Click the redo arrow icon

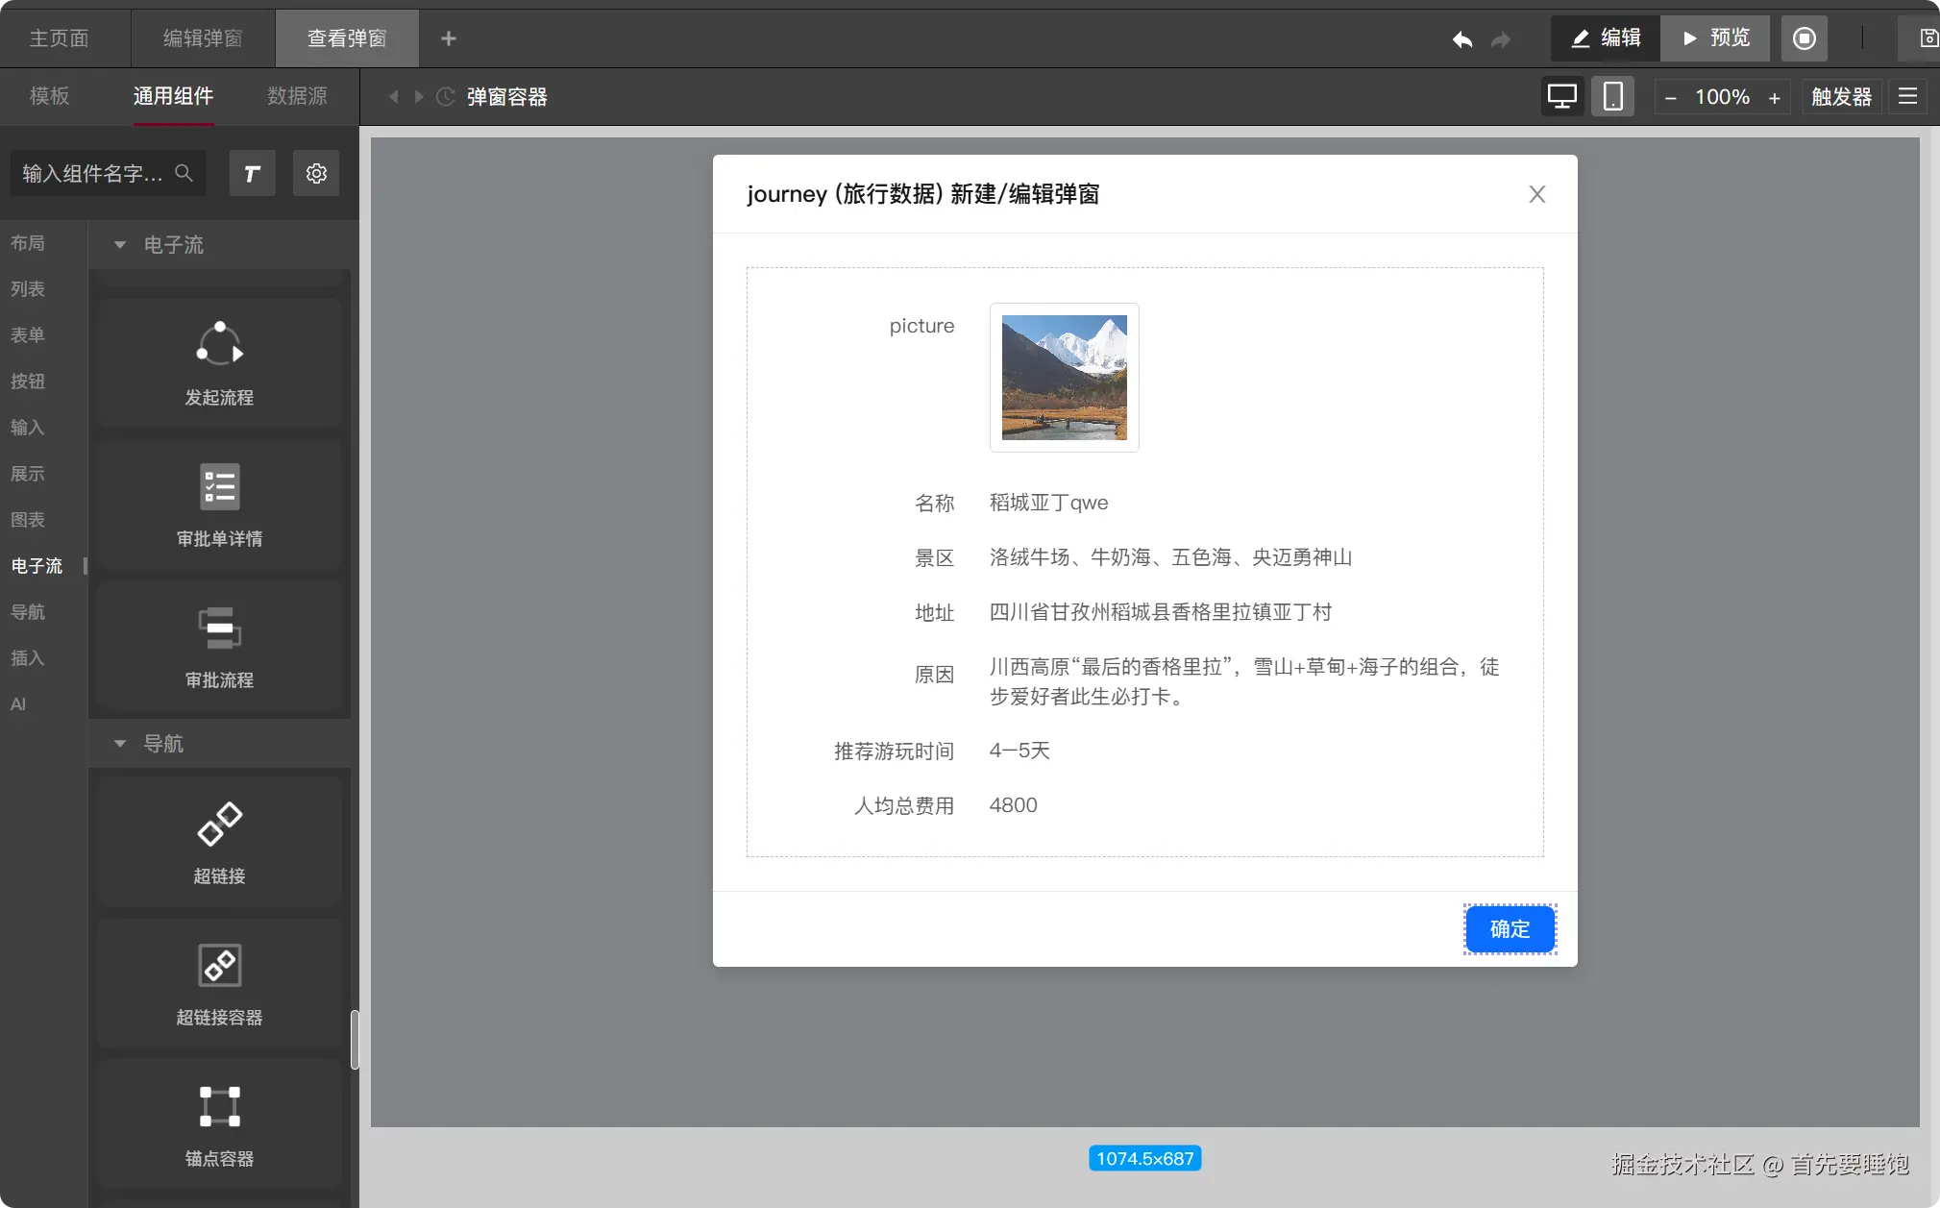[1501, 39]
